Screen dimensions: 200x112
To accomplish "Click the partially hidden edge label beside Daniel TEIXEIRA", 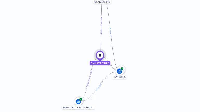I will point(110,66).
